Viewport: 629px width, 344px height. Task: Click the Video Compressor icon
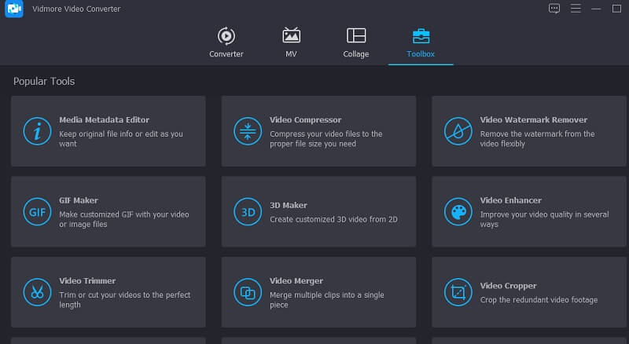pyautogui.click(x=247, y=131)
